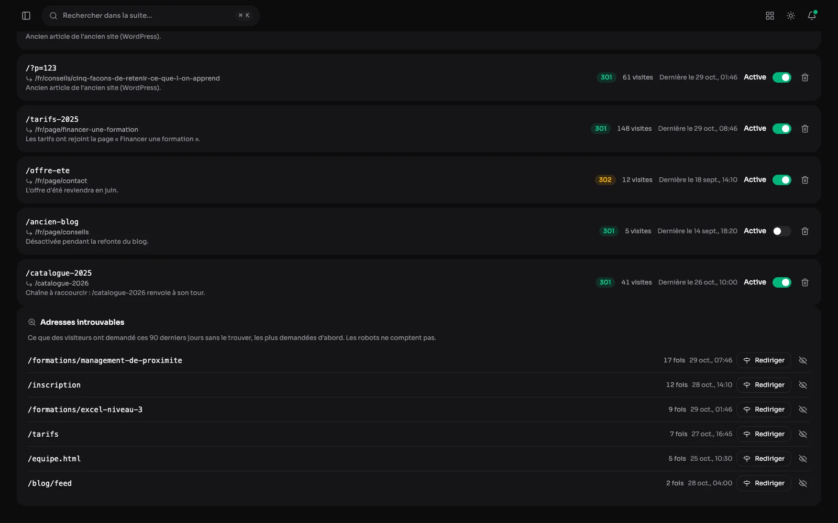
Task: Turn off the /catalogue-2025 redirect
Action: click(x=782, y=282)
